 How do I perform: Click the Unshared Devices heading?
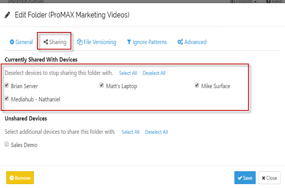tap(26, 119)
